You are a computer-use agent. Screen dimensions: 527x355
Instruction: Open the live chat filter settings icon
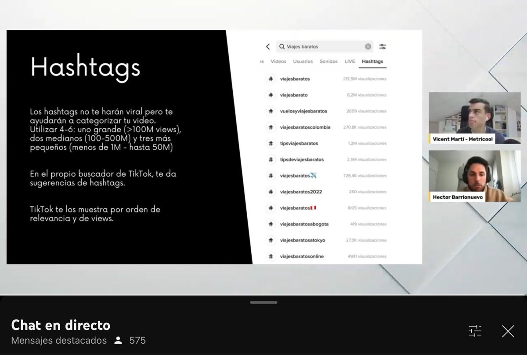coord(475,331)
